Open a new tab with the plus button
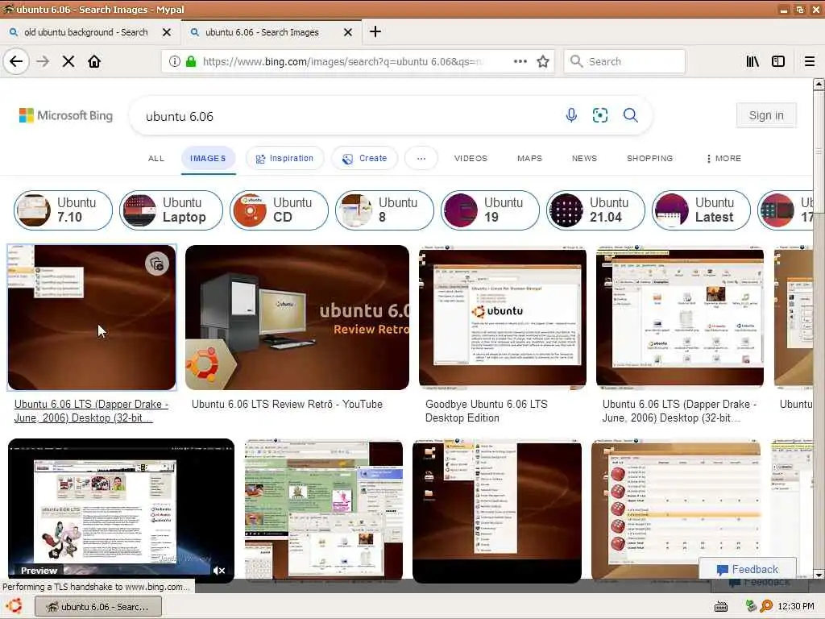Image resolution: width=825 pixels, height=619 pixels. (375, 31)
